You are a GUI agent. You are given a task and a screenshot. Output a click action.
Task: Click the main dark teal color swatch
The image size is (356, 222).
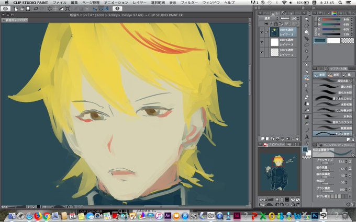tap(320, 41)
